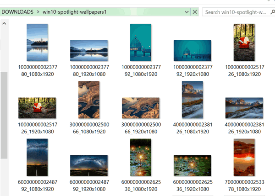Viewport: 275px width, 196px height.
Task: Select lily pond landscape thumbnail 262536_1920x1080
Action: pyautogui.click(x=192, y=165)
